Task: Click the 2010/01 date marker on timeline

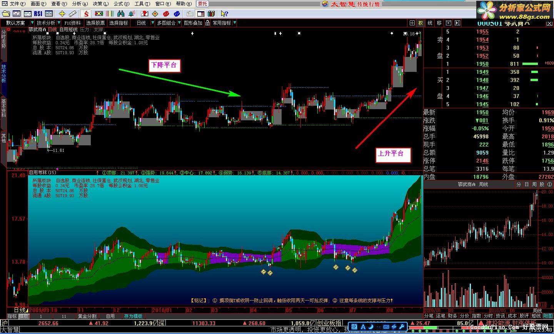Action: tap(162, 310)
